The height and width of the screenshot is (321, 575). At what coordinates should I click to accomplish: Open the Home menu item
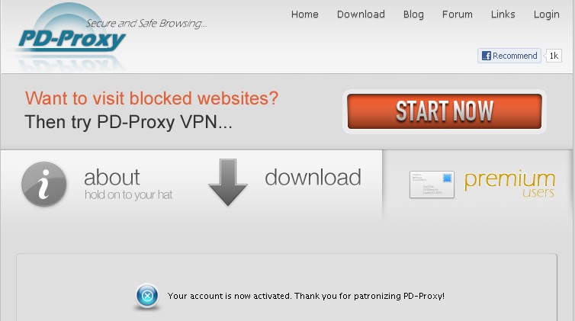[x=305, y=14]
